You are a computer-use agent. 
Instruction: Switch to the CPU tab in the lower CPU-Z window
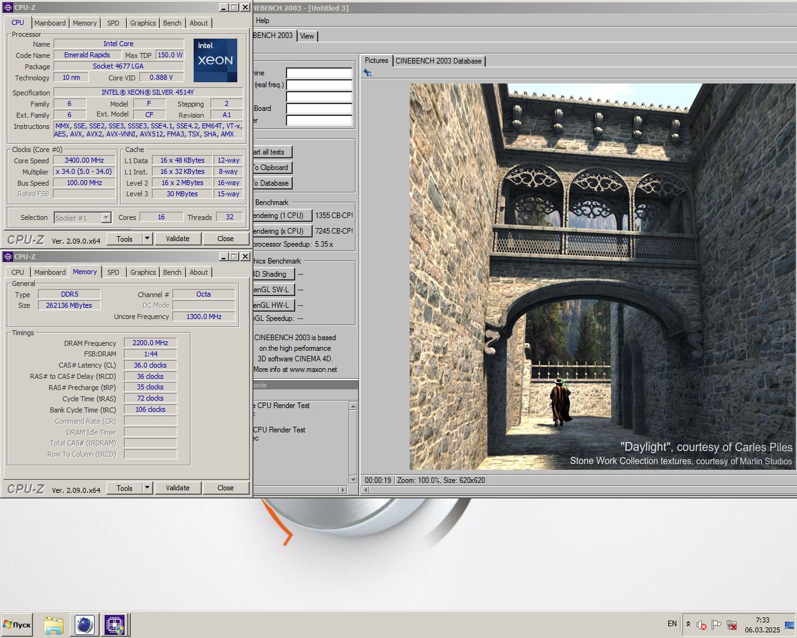tap(17, 272)
